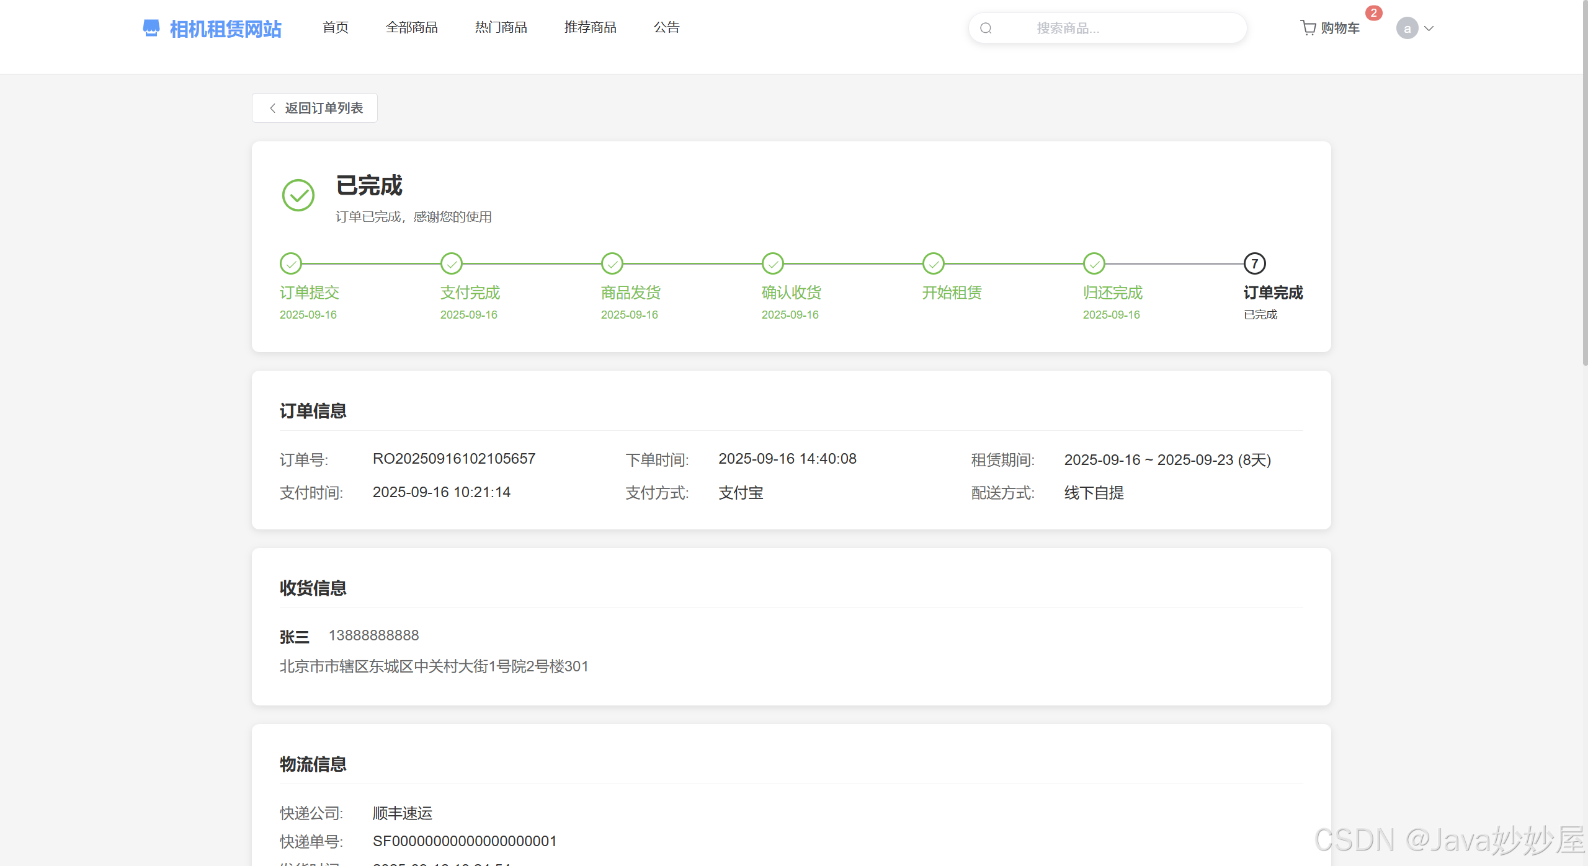
Task: Open 热门商品 navigation item
Action: (x=501, y=27)
